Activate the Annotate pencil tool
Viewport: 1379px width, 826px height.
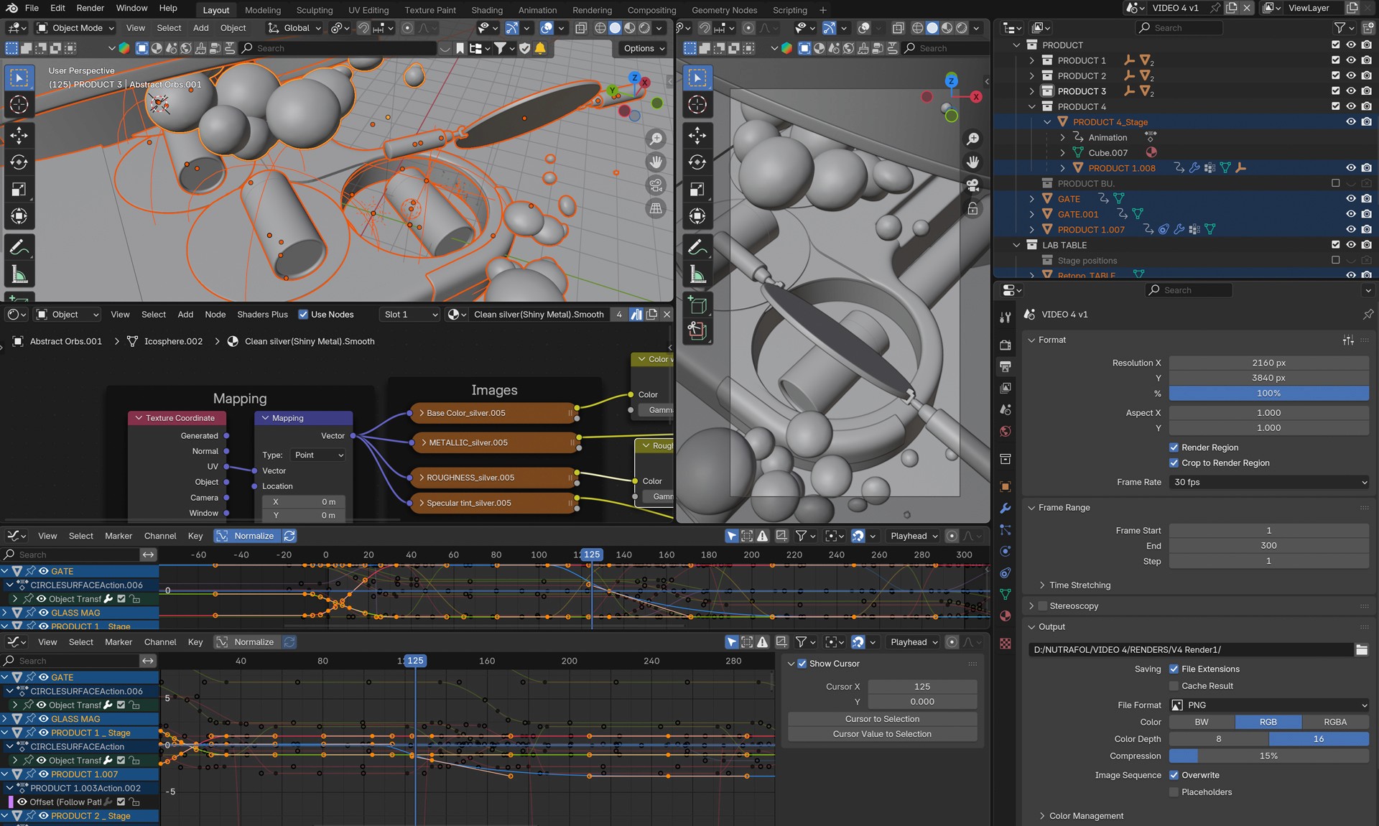coord(19,247)
